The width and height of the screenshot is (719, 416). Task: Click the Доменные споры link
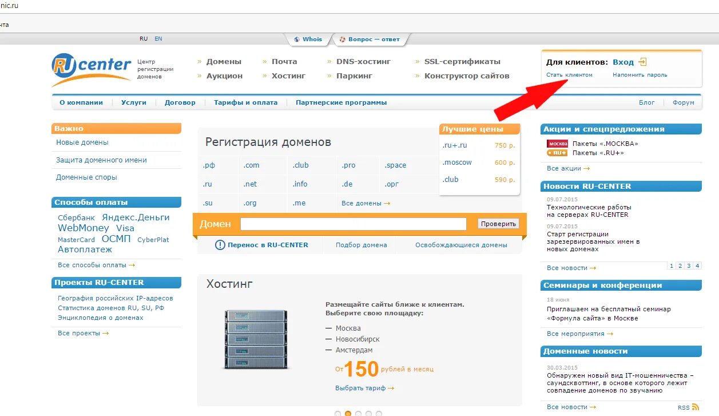point(86,177)
